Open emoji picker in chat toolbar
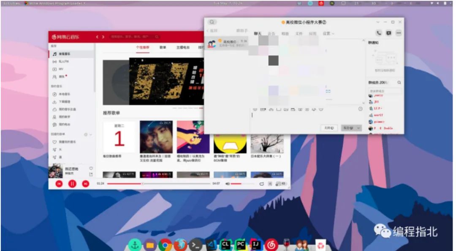Image resolution: width=456 pixels, height=251 pixels. (255, 109)
